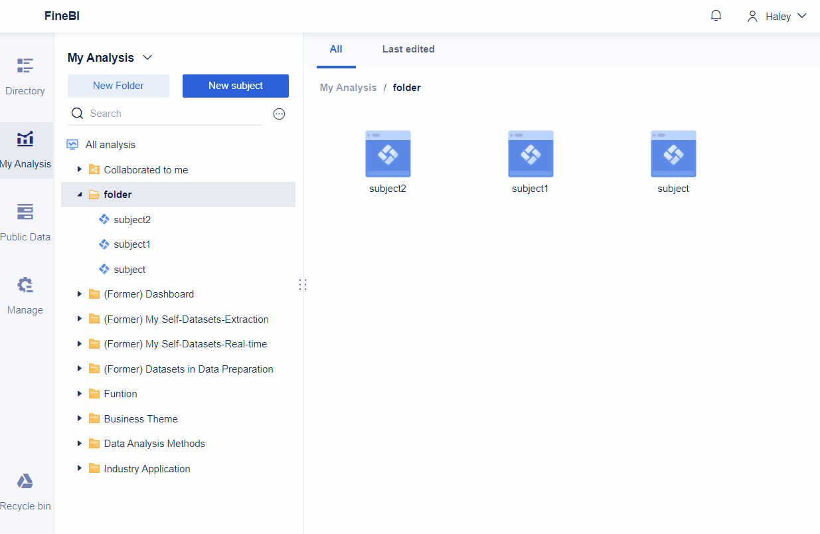820x534 pixels.
Task: Open the Directory sidebar icon
Action: point(25,65)
